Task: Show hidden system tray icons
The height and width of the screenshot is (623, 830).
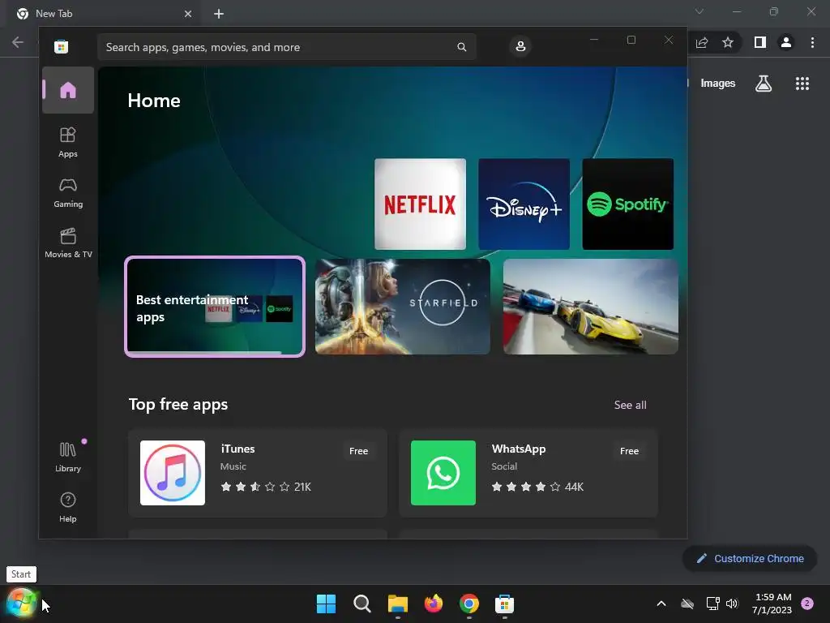Action: click(661, 604)
